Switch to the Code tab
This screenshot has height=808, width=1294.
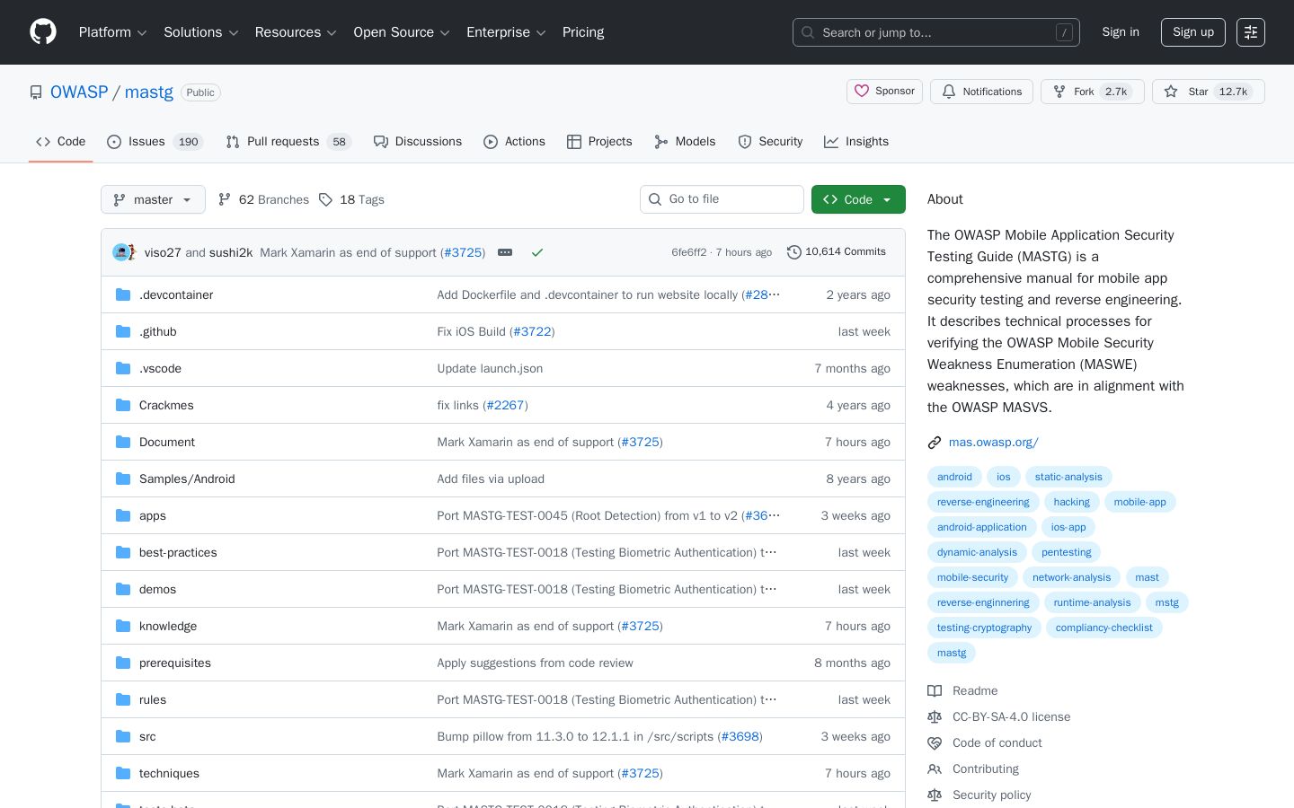tap(60, 142)
